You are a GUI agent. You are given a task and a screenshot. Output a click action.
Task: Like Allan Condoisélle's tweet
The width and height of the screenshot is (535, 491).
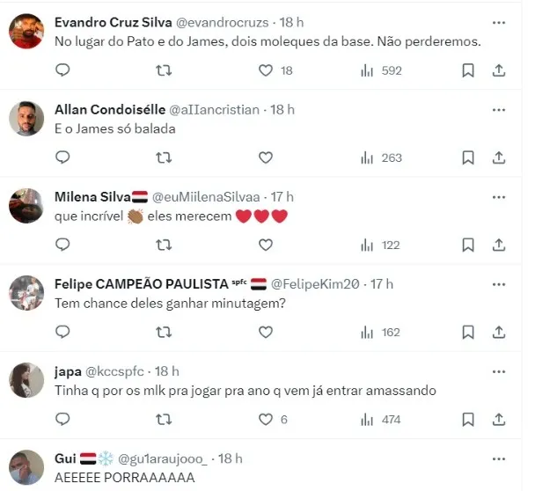coord(266,158)
